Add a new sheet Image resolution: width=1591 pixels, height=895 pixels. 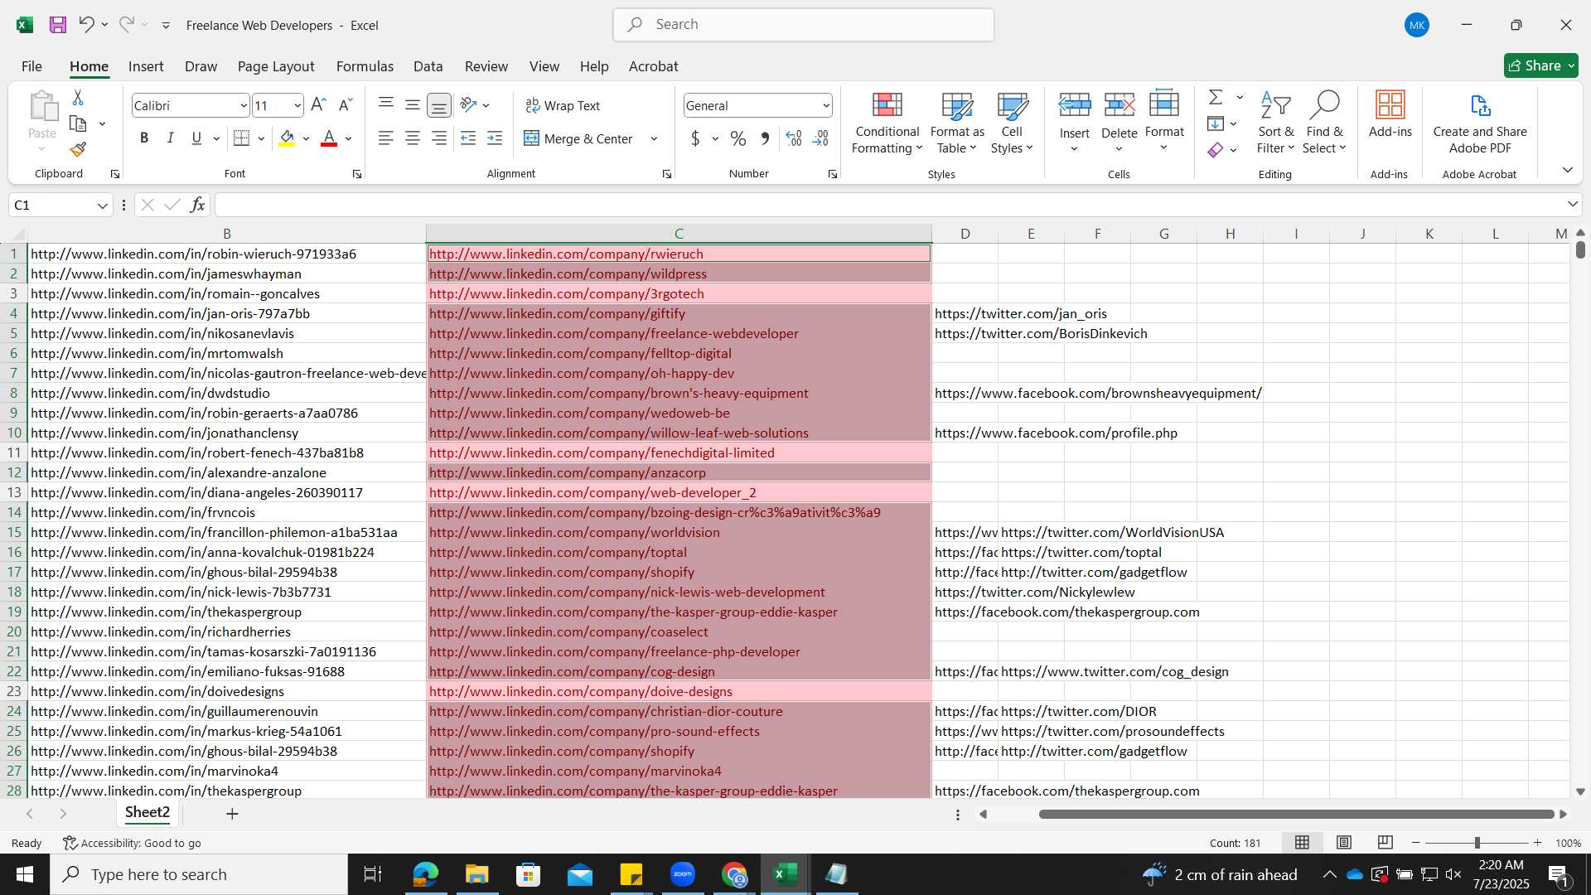pyautogui.click(x=232, y=814)
